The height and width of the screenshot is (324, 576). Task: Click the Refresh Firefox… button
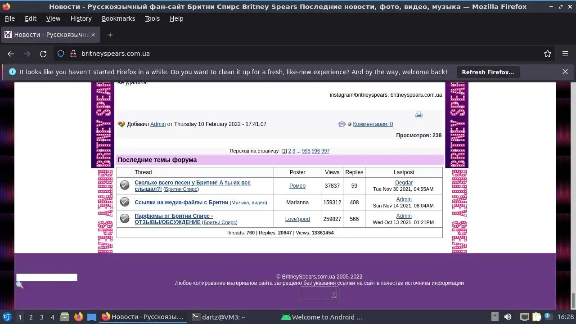[488, 72]
